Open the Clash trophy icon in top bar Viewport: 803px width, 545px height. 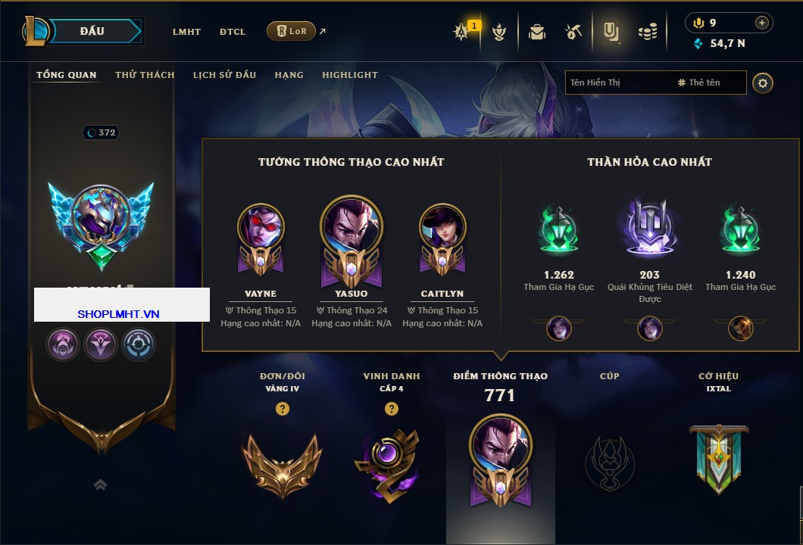tap(498, 32)
